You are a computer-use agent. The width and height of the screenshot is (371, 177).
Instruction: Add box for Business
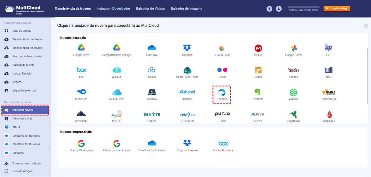[223, 143]
